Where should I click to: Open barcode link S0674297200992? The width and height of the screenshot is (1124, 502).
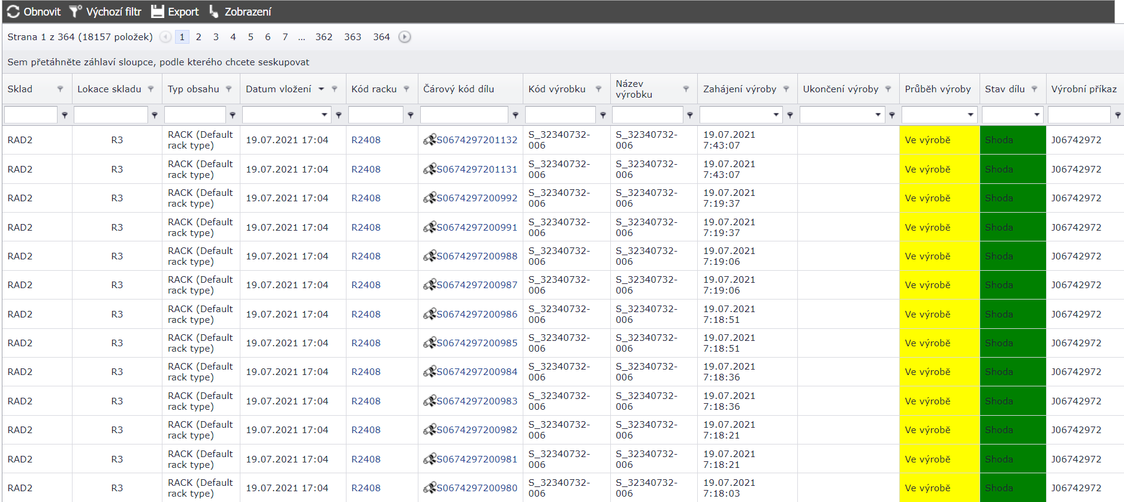pyautogui.click(x=477, y=198)
